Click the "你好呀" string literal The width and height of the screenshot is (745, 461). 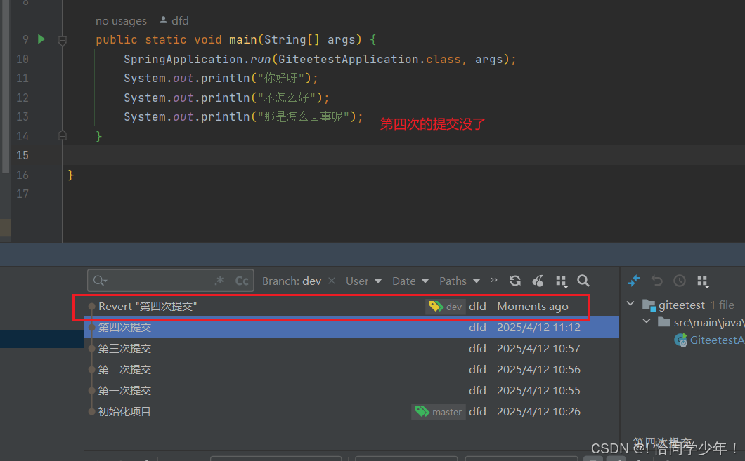click(x=285, y=79)
